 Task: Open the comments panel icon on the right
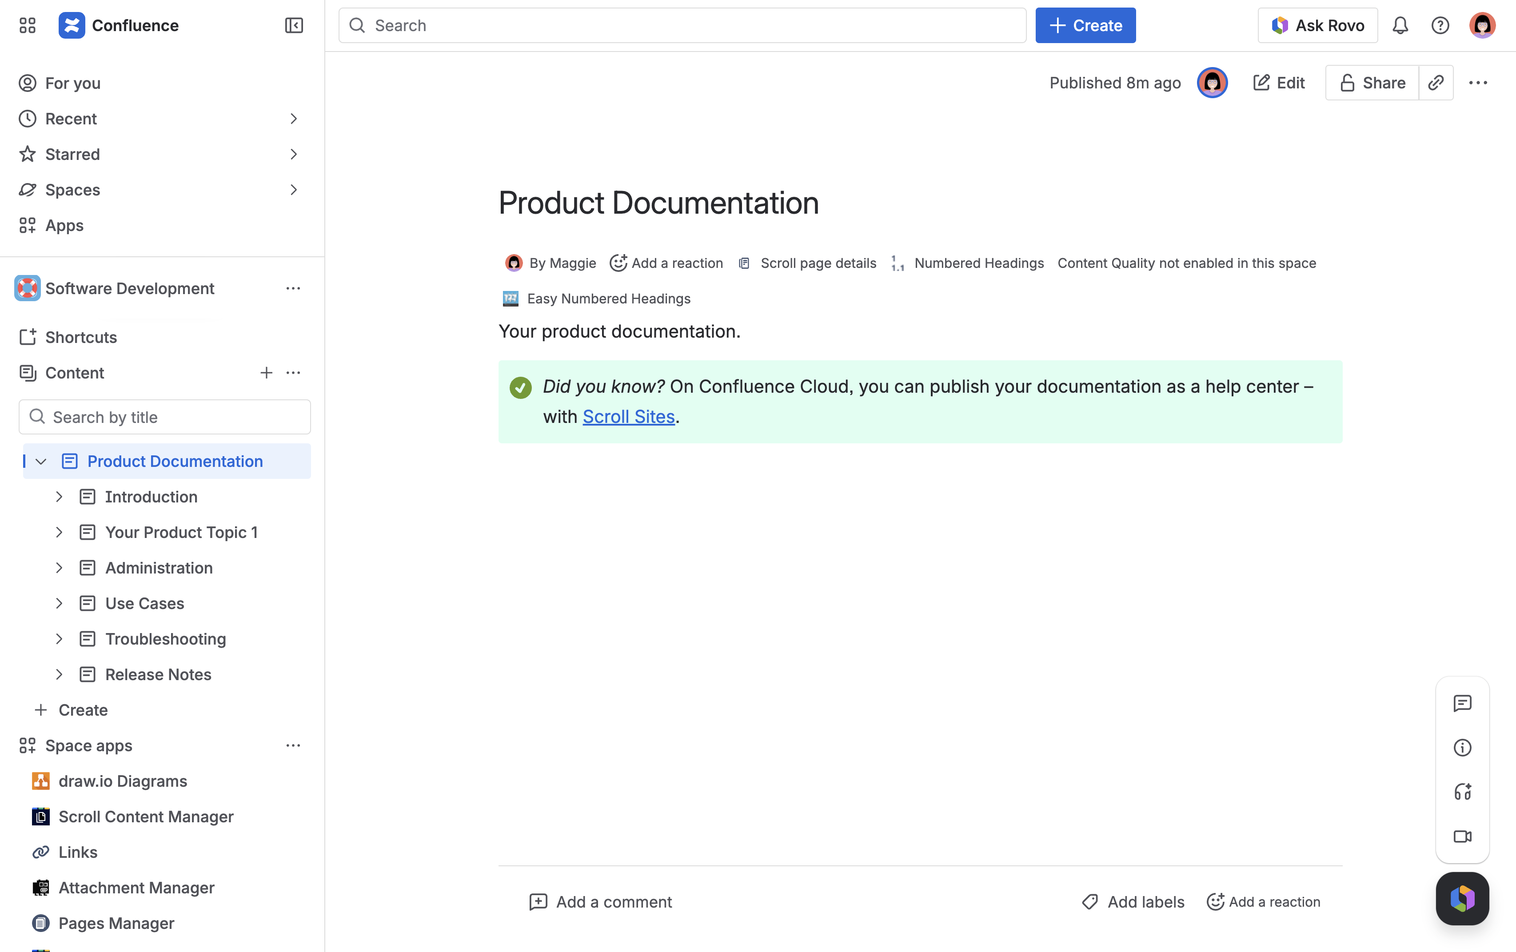pos(1463,703)
